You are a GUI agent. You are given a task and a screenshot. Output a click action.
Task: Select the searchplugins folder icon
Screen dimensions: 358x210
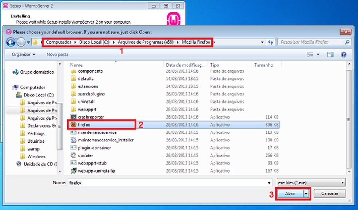tap(73, 94)
